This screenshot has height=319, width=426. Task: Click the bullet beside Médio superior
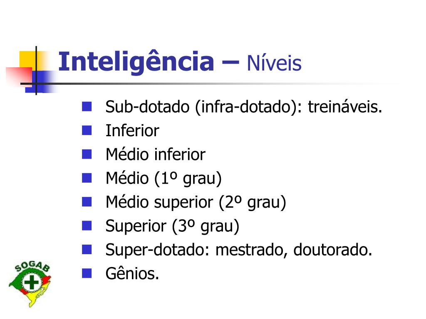(87, 202)
